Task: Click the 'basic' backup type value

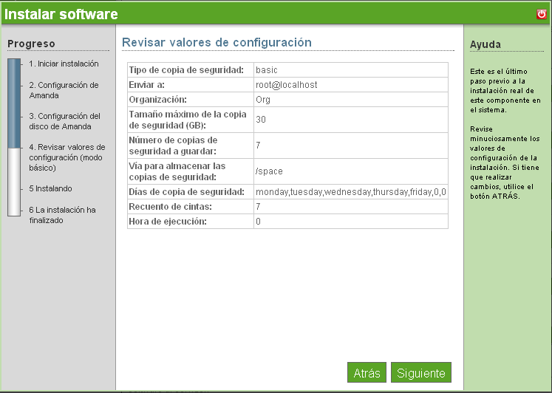Action: coord(267,70)
